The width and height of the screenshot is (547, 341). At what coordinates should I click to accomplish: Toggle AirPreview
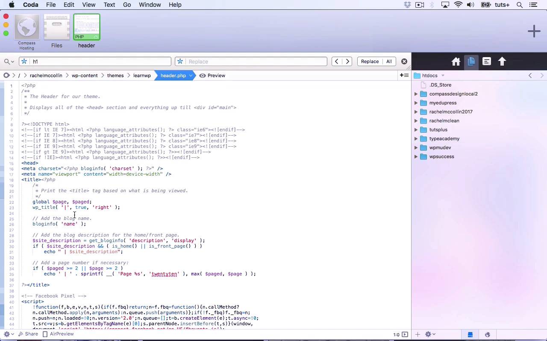[58, 334]
